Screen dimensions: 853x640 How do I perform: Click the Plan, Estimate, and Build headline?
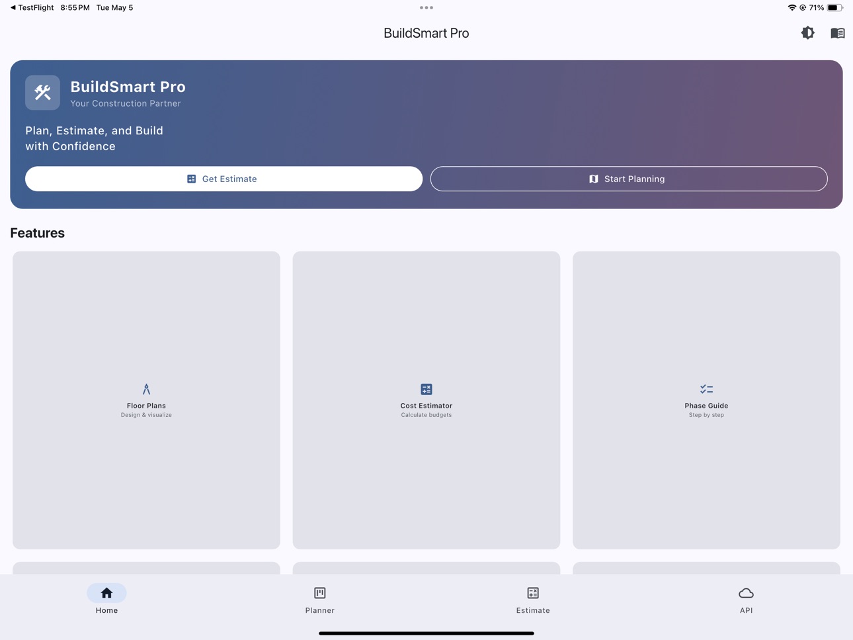pyautogui.click(x=95, y=138)
